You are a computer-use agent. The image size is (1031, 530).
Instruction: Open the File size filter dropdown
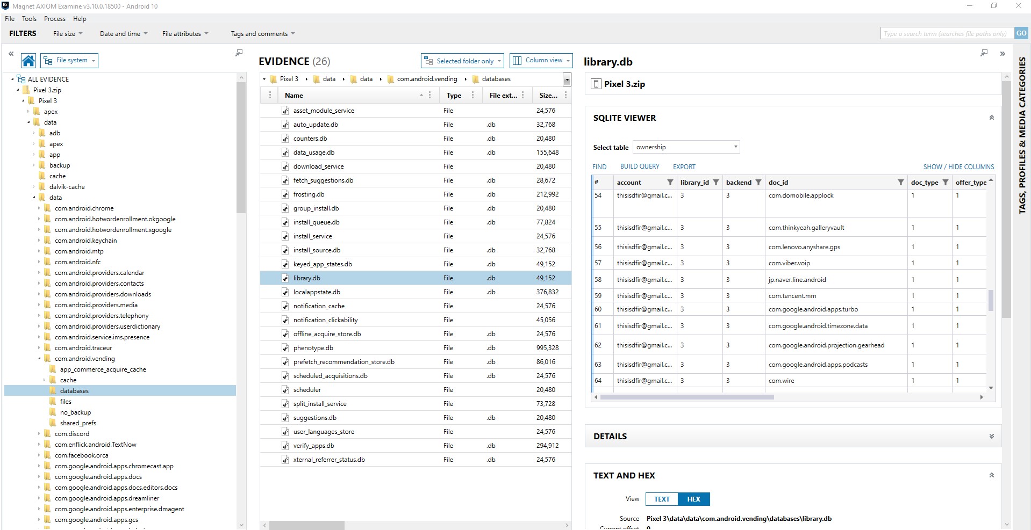(68, 34)
